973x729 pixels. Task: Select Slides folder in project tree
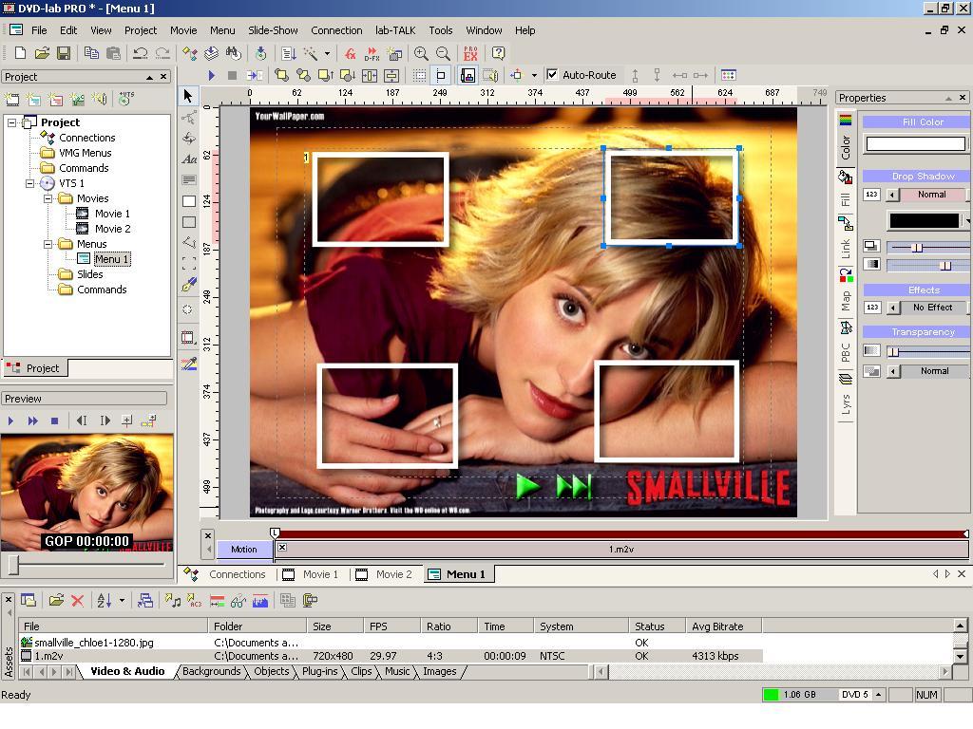click(90, 274)
